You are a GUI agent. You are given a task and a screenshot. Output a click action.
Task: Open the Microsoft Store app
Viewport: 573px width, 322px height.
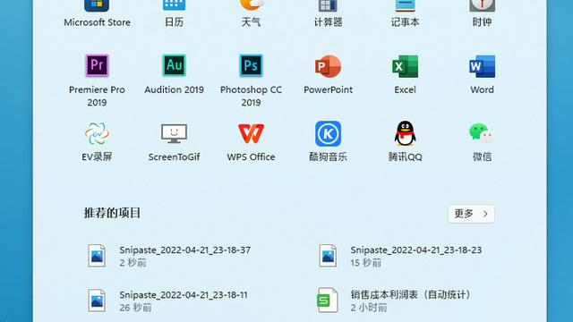pos(97,14)
